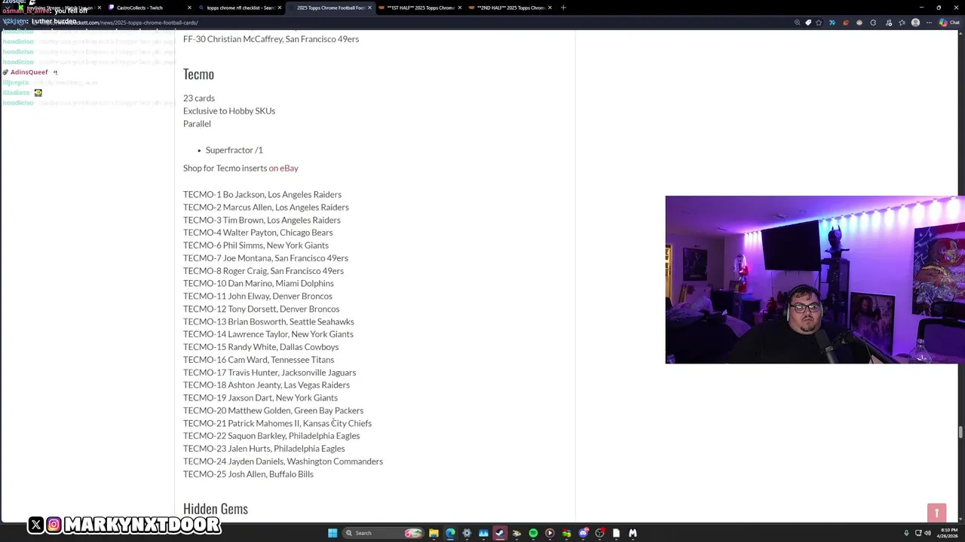This screenshot has width=965, height=542.
Task: Click 'TECMO-20 Matthew Golden' row
Action: (273, 410)
